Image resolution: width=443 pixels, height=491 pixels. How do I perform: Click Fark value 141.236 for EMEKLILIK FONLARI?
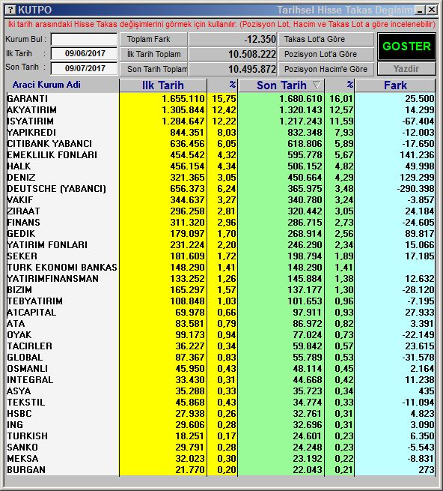point(417,155)
